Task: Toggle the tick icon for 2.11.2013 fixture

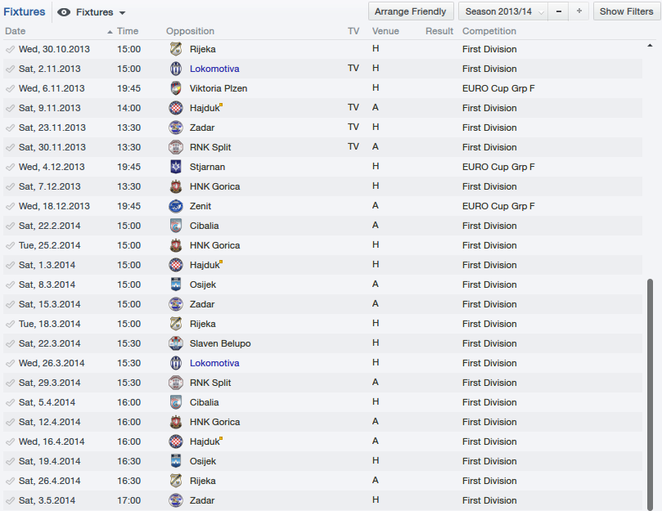Action: [10, 69]
